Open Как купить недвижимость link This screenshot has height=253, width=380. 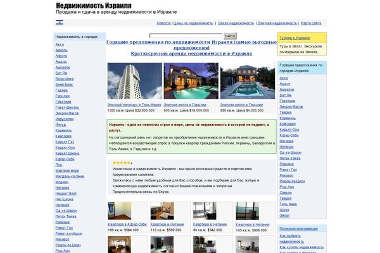click(x=301, y=247)
